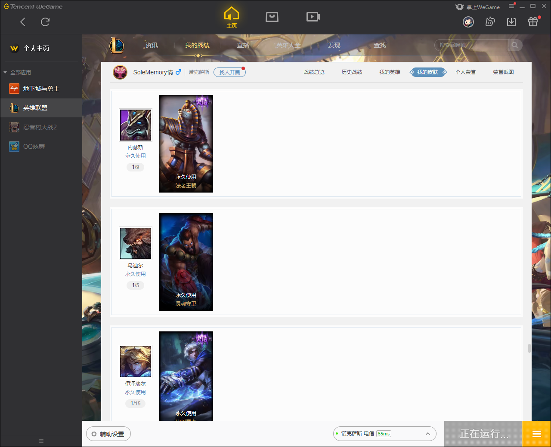Go back with the left arrow icon

point(23,22)
